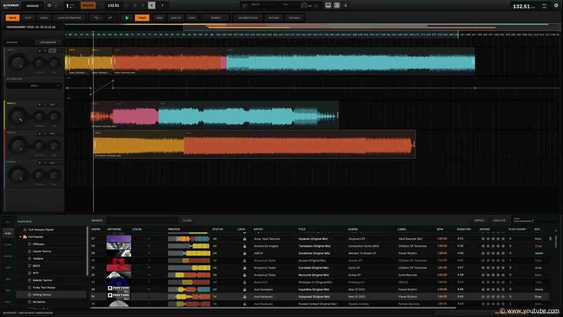Enable the Wave view mode
The height and width of the screenshot is (317, 563).
coord(13,18)
